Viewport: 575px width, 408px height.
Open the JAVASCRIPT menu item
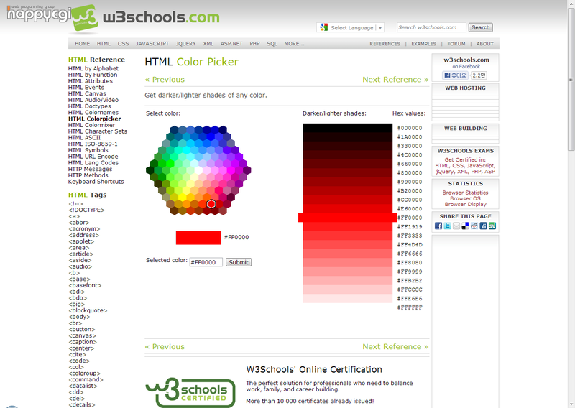click(x=152, y=44)
